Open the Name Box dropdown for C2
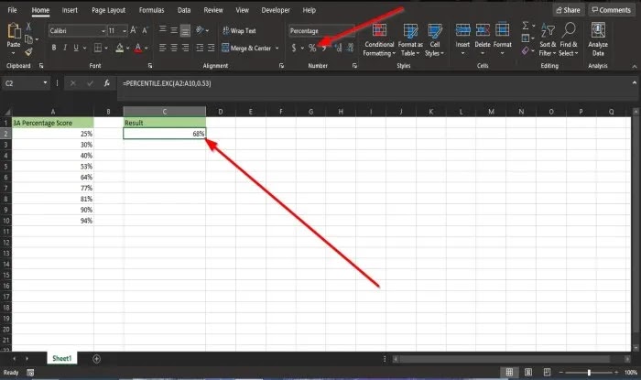Screen dimensions: 641x380 pyautogui.click(x=45, y=83)
